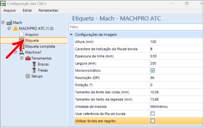Click the Rotação (º) property label
Image resolution: width=204 pixels, height=128 pixels.
pyautogui.click(x=84, y=85)
